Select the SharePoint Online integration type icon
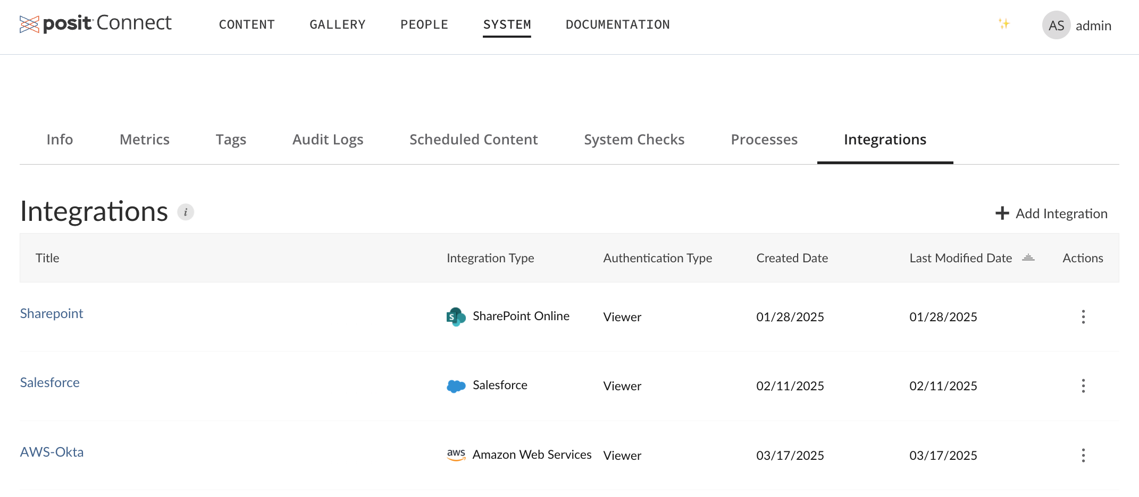Screen dimensions: 1139x497 click(x=455, y=316)
